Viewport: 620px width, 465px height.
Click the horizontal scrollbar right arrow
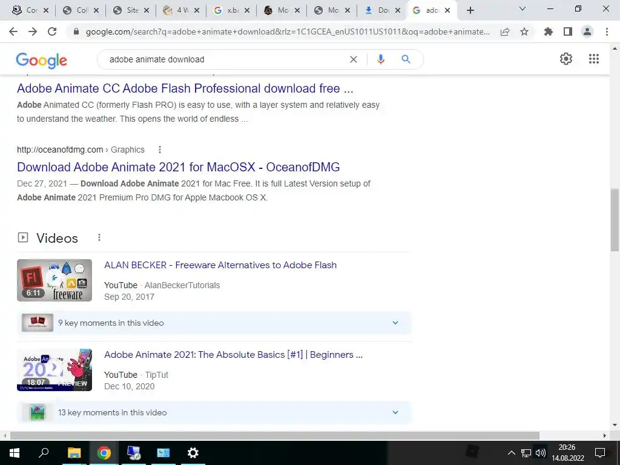pyautogui.click(x=605, y=435)
